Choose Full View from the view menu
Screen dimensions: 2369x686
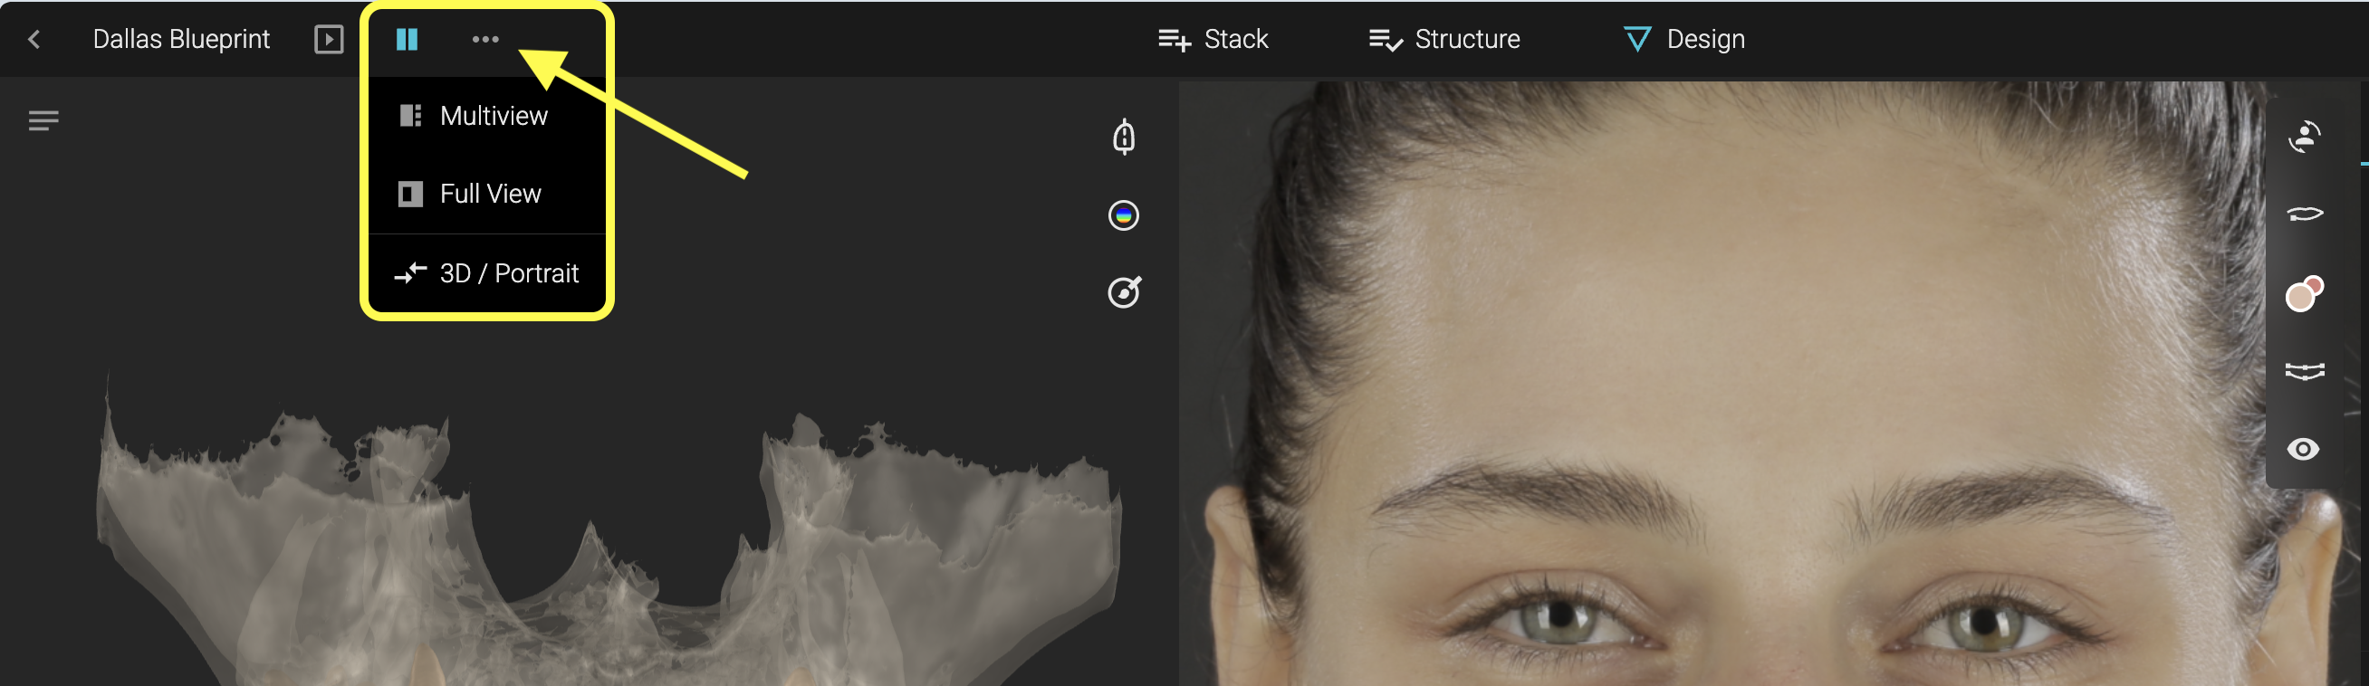486,194
